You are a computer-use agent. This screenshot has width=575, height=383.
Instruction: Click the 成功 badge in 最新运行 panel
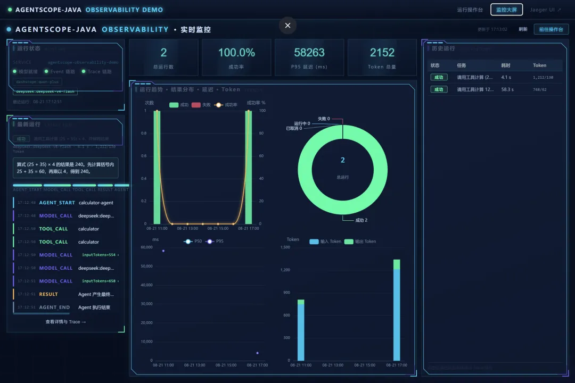tap(21, 139)
